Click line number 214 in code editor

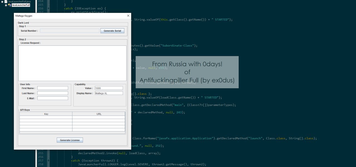coord(41,1)
